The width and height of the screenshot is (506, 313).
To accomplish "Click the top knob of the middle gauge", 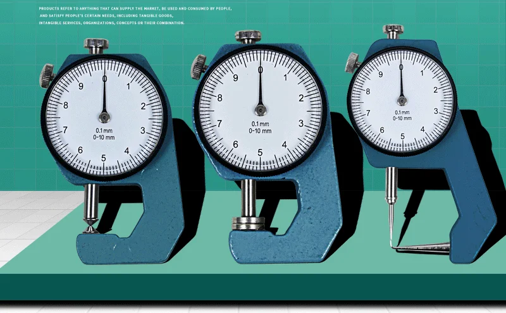I will point(249,37).
